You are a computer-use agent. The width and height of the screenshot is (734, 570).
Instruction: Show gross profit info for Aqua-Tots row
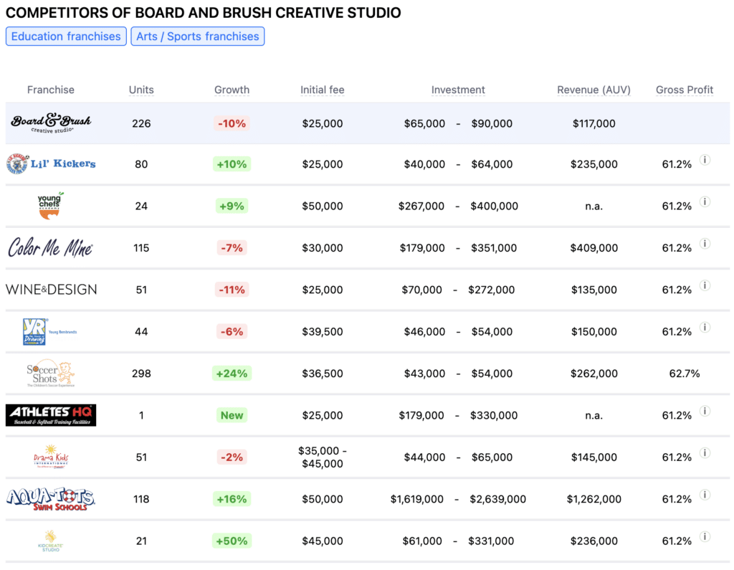click(x=705, y=495)
